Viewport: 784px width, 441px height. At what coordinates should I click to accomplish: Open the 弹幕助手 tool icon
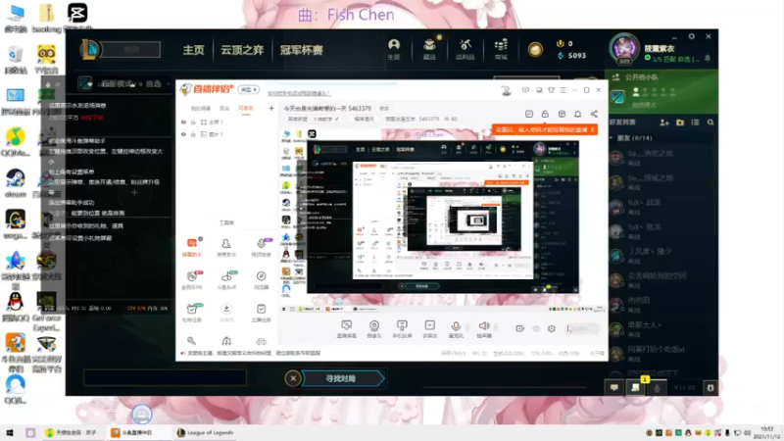pyautogui.click(x=192, y=247)
